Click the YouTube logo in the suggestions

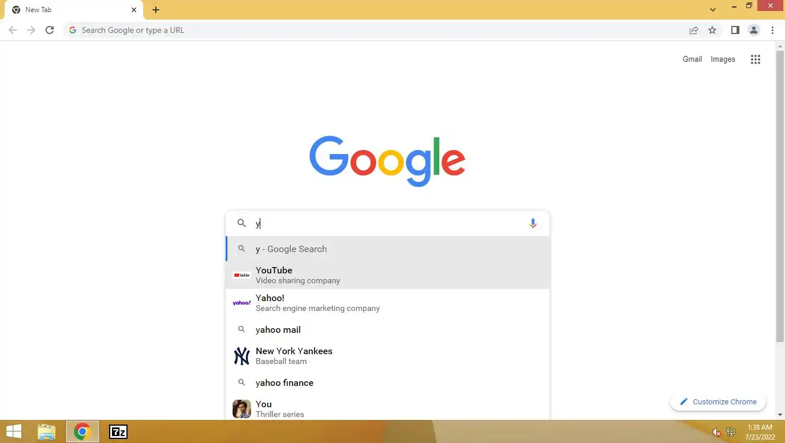pyautogui.click(x=241, y=275)
